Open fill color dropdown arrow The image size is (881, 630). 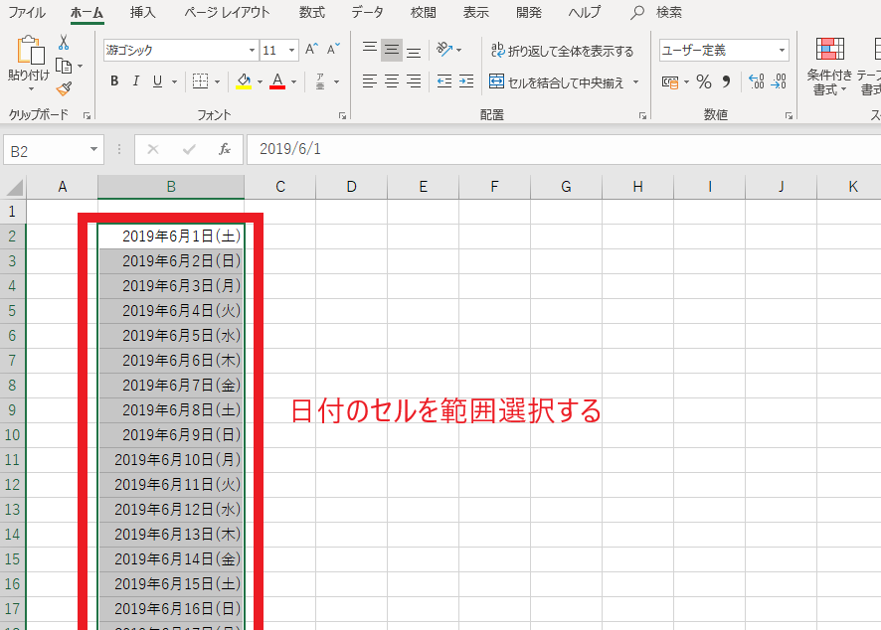pos(260,81)
